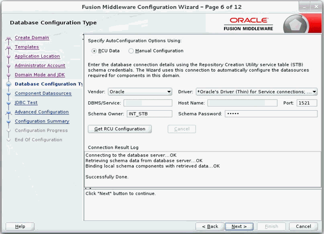
Task: Click the Component Datasources step bullet icon
Action: pos(8,94)
